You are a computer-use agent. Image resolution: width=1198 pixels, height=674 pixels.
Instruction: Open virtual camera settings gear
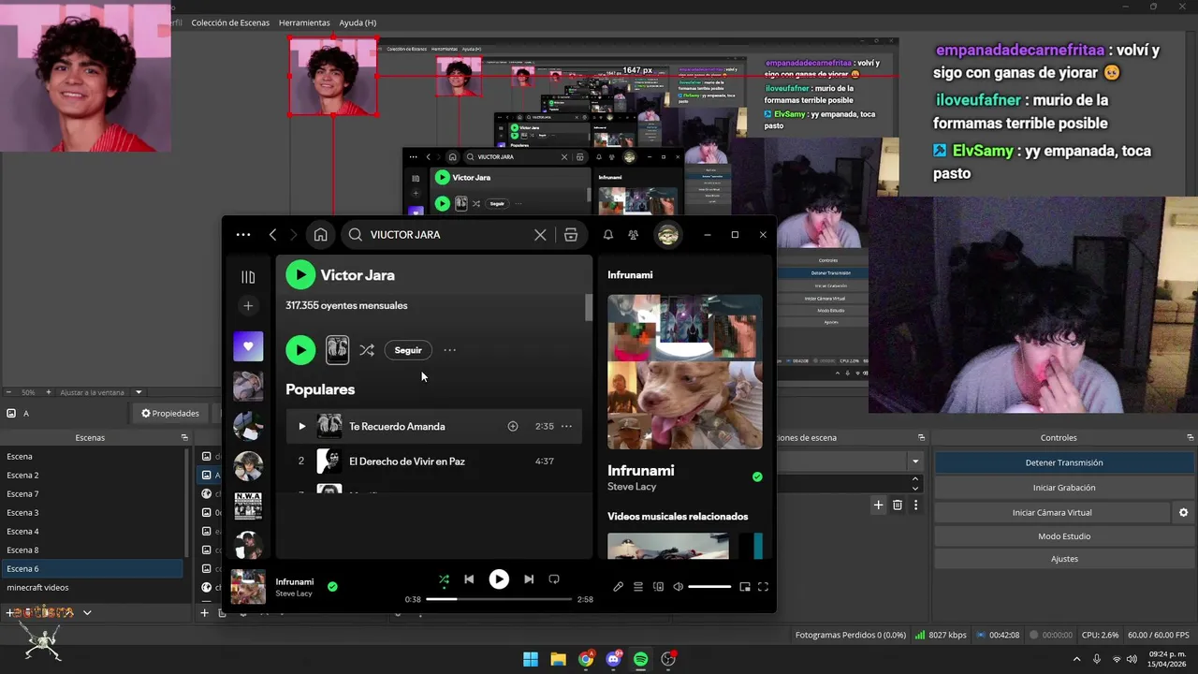pos(1183,512)
